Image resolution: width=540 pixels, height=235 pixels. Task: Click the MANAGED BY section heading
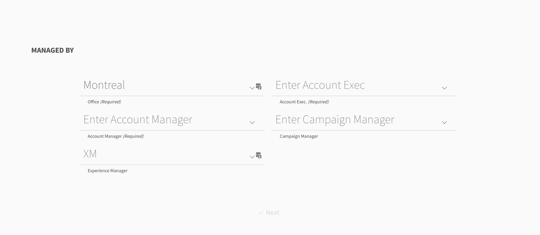52,50
